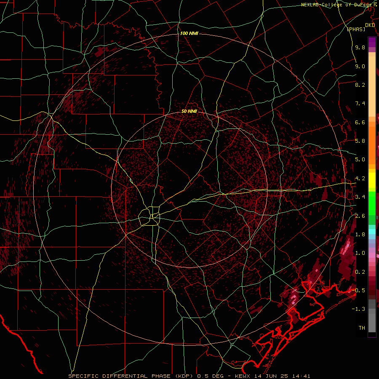Click the "TH" threshold label on the scale
The image size is (379, 379).
tap(362, 328)
